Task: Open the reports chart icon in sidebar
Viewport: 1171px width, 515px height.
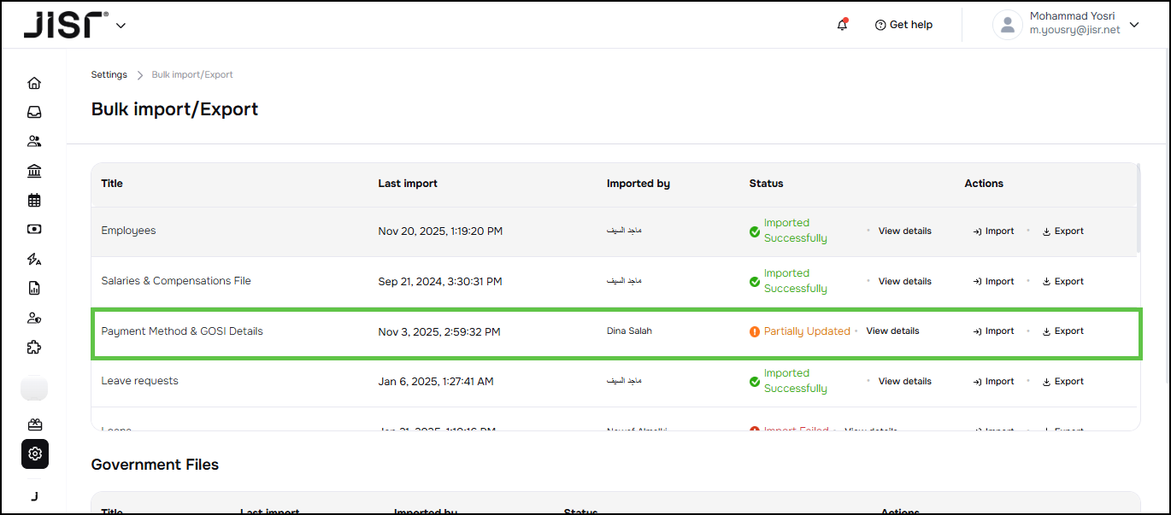Action: click(34, 289)
